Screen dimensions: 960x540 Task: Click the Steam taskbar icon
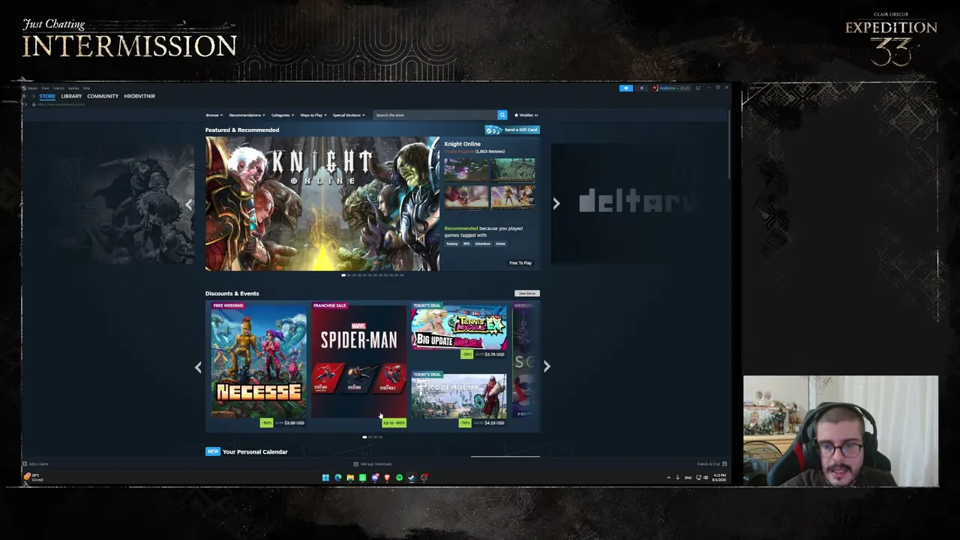pos(411,478)
